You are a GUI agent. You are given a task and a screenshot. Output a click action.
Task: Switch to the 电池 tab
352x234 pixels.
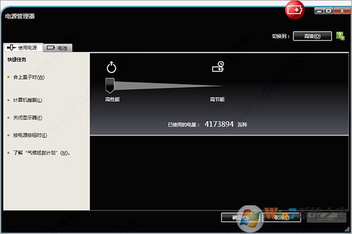57,48
